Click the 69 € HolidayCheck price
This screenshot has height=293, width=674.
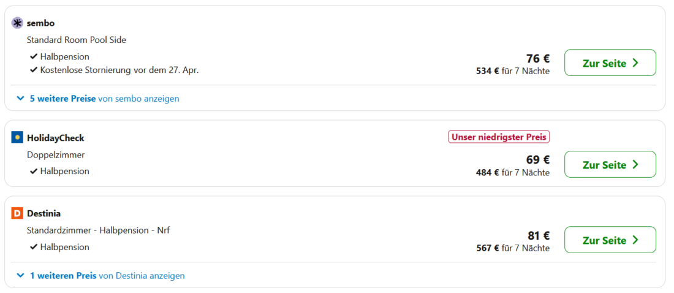click(x=537, y=160)
